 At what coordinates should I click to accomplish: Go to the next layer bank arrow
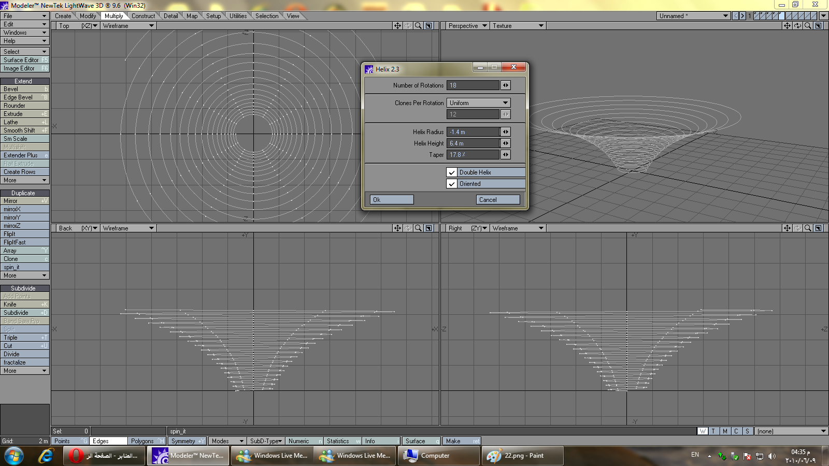pos(742,16)
